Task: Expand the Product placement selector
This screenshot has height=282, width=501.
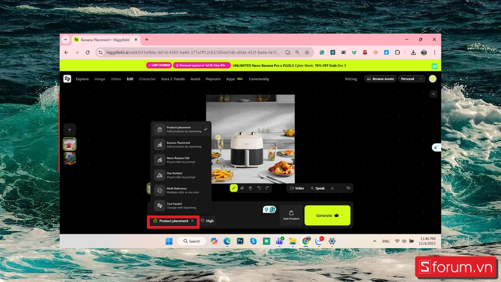Action: pos(173,221)
